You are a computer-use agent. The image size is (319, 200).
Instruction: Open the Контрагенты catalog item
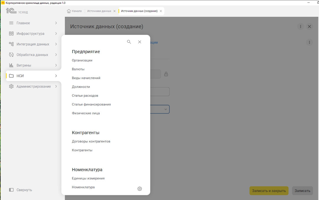click(82, 150)
